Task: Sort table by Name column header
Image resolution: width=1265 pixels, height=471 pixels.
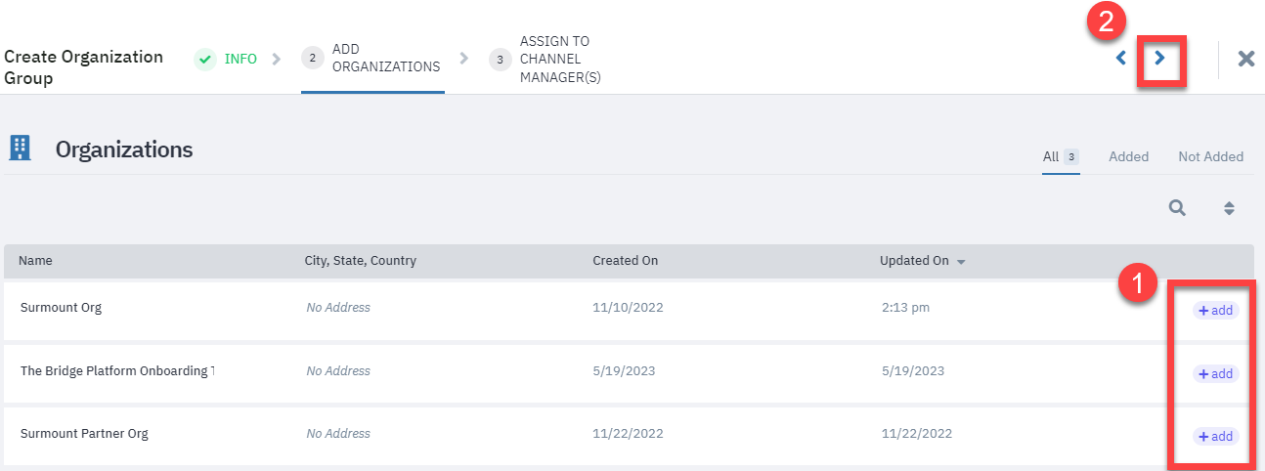Action: tap(35, 261)
